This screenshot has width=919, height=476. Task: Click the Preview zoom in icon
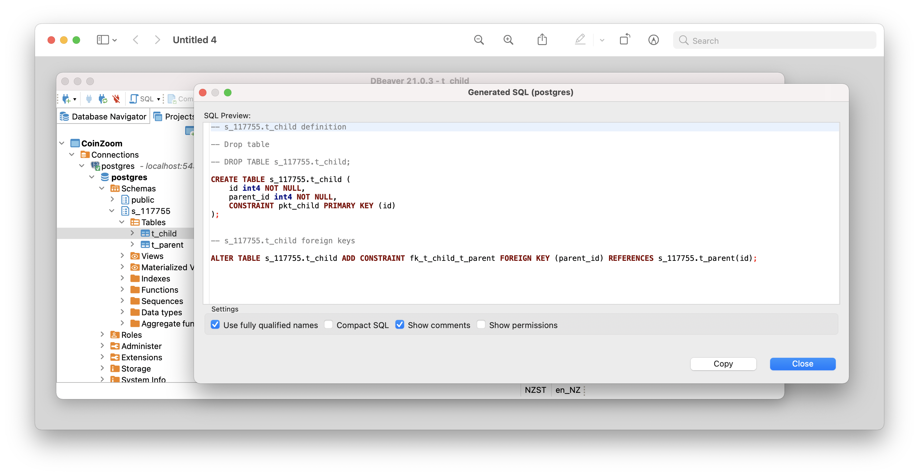[508, 40]
